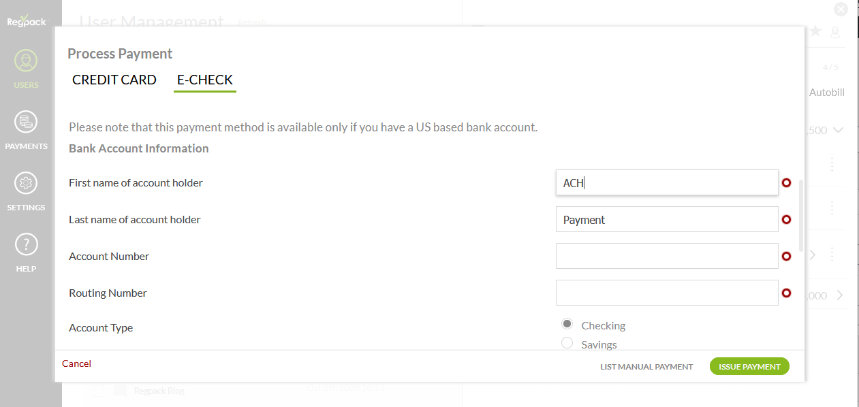Screen dimensions: 859x407
Task: Click required marker next to Account Number
Action: (x=786, y=257)
